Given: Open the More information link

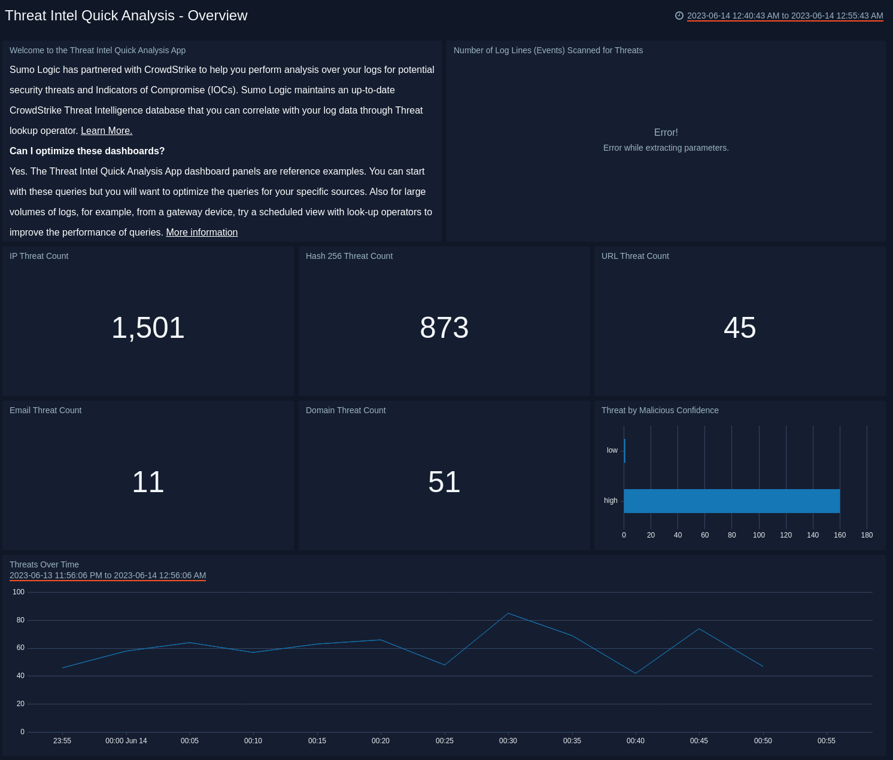Looking at the screenshot, I should [x=202, y=232].
